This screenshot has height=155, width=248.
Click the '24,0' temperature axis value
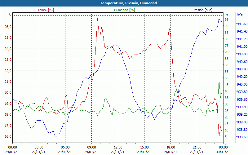(8, 49)
